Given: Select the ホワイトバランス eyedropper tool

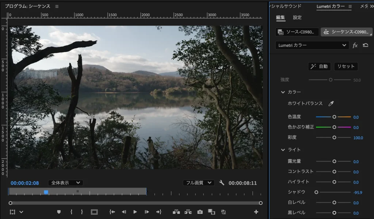Looking at the screenshot, I should (x=332, y=103).
